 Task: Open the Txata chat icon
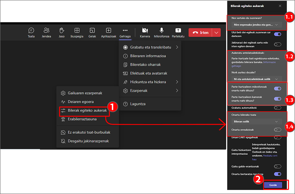(31, 31)
